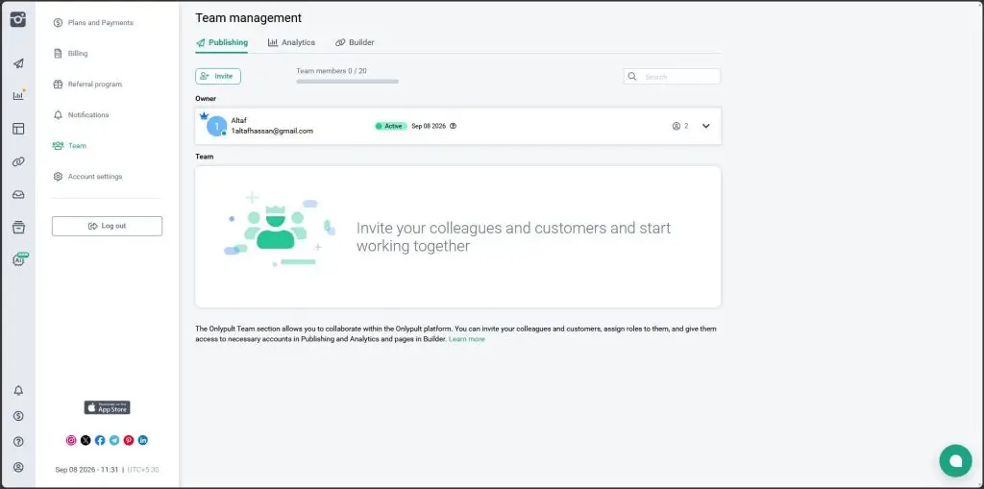Click the question mark next to Sep 08 2026
Image resolution: width=984 pixels, height=489 pixels.
[454, 126]
